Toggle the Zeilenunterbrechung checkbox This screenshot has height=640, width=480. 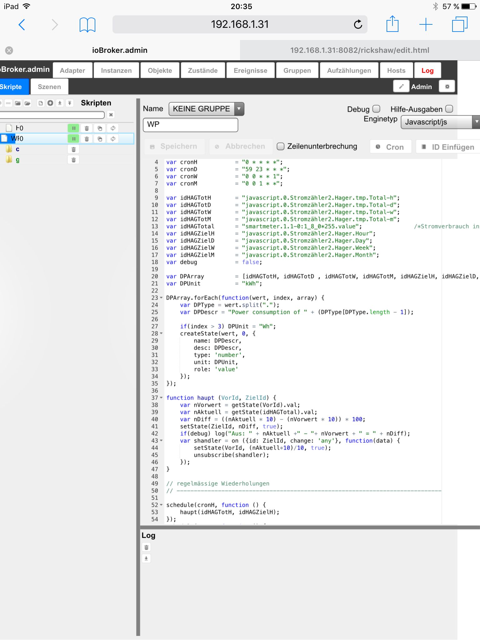280,146
